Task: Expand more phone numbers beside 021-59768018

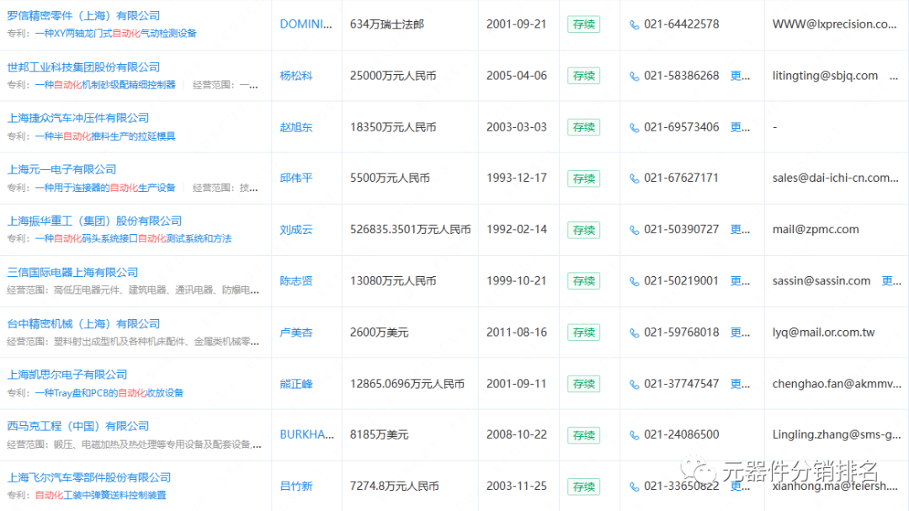Action: coord(741,333)
